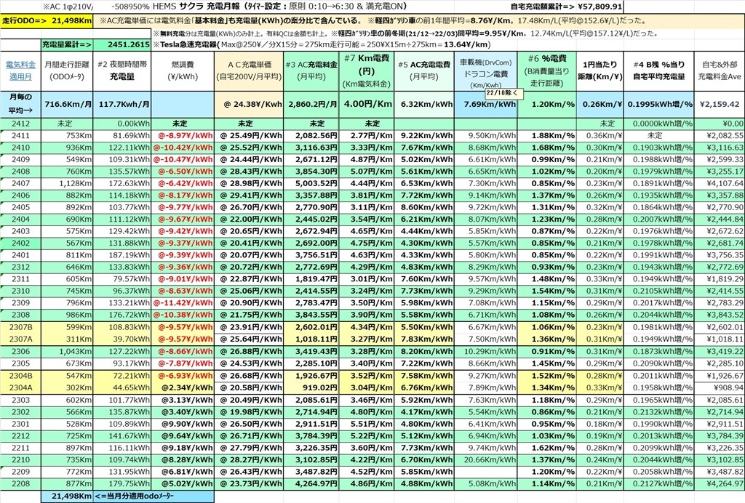Select the '#7 Km電費' header cell
This screenshot has height=503, width=745.
click(367, 71)
